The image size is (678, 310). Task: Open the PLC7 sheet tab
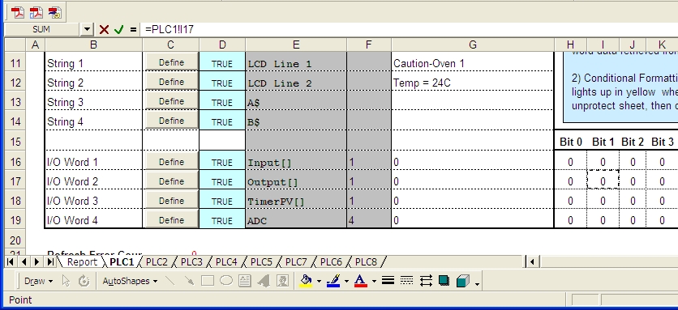[296, 261]
